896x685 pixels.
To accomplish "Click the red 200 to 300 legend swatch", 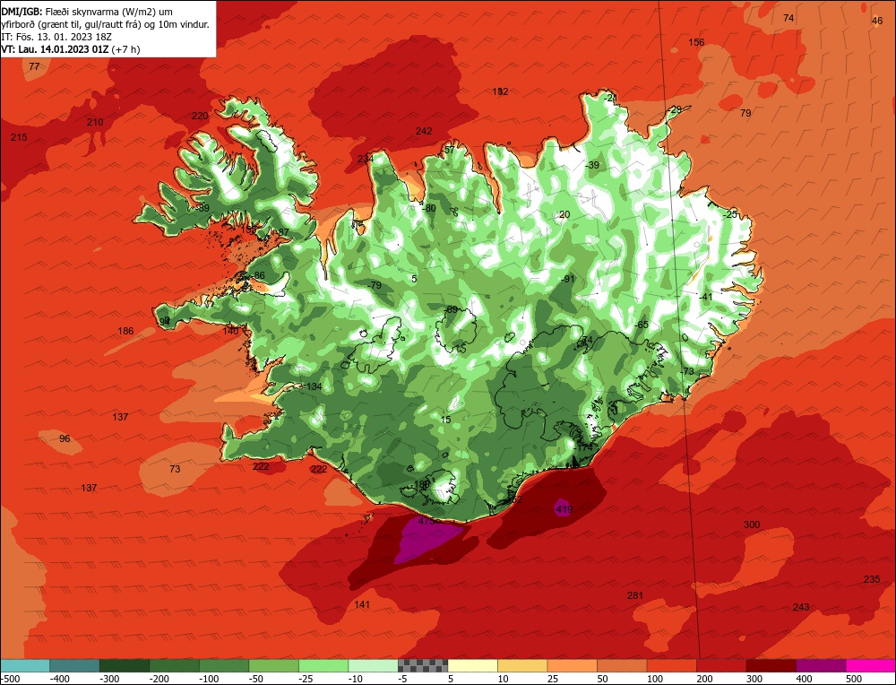I will [x=721, y=665].
